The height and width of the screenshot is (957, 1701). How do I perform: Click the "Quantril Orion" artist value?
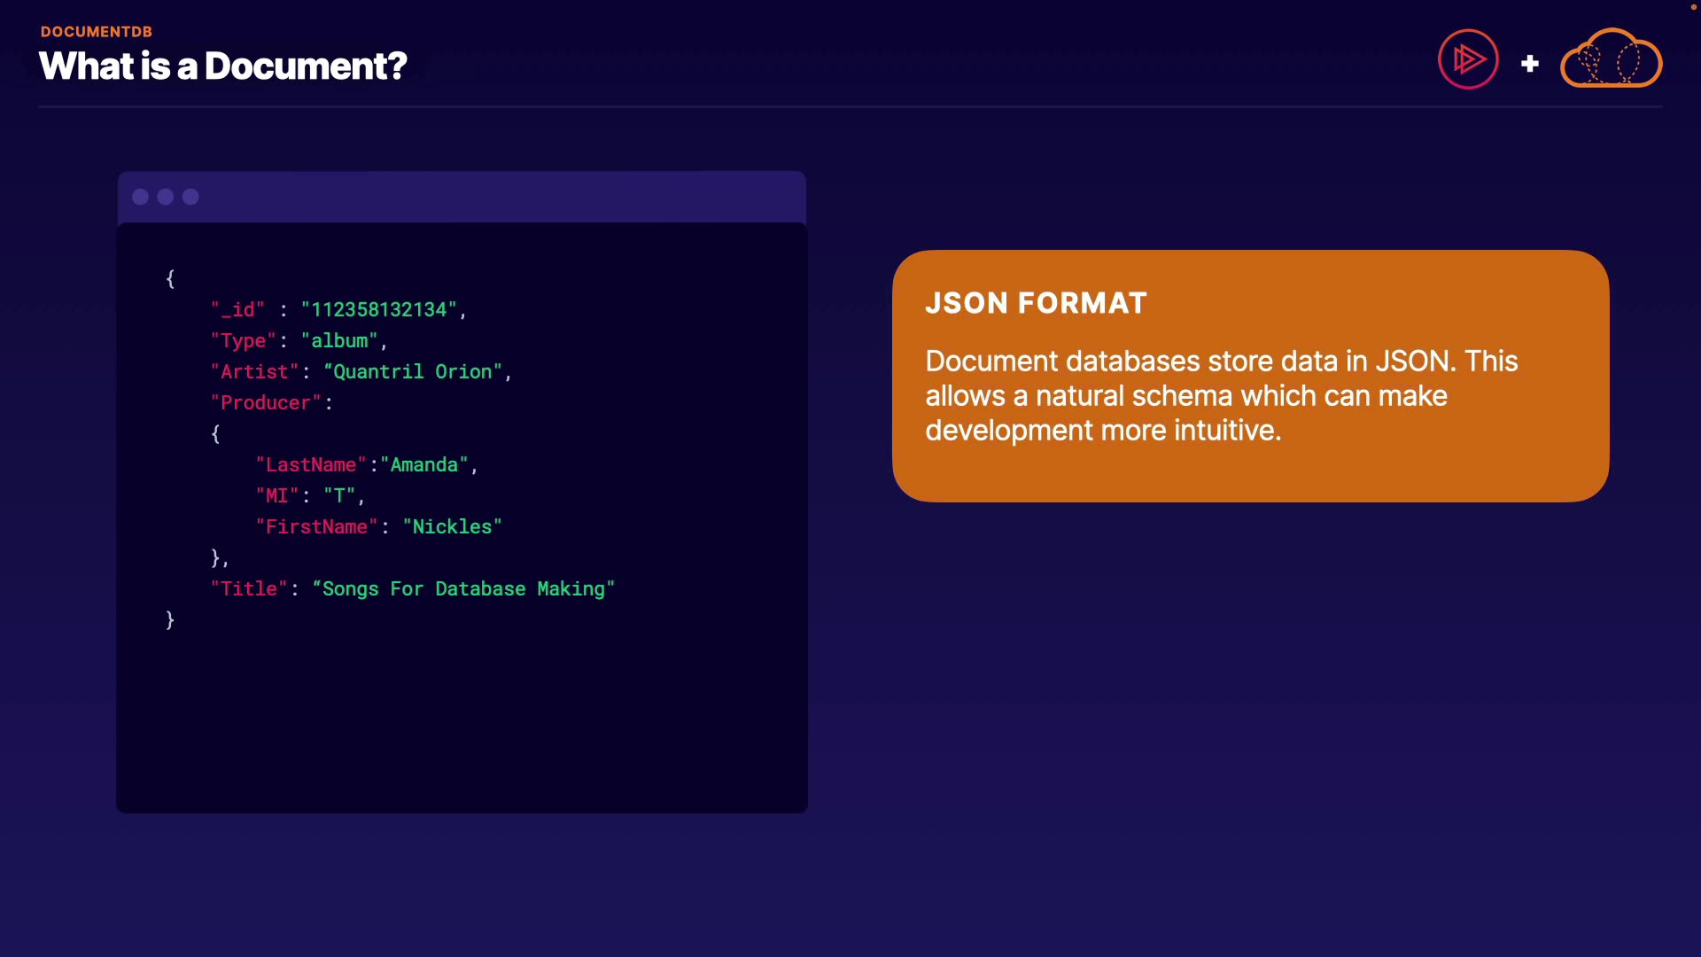[x=413, y=372]
